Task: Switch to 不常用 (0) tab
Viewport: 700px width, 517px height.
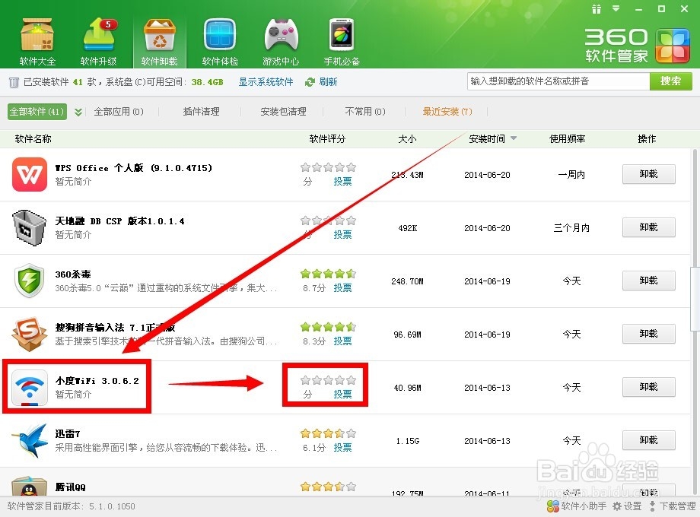Action: point(365,112)
